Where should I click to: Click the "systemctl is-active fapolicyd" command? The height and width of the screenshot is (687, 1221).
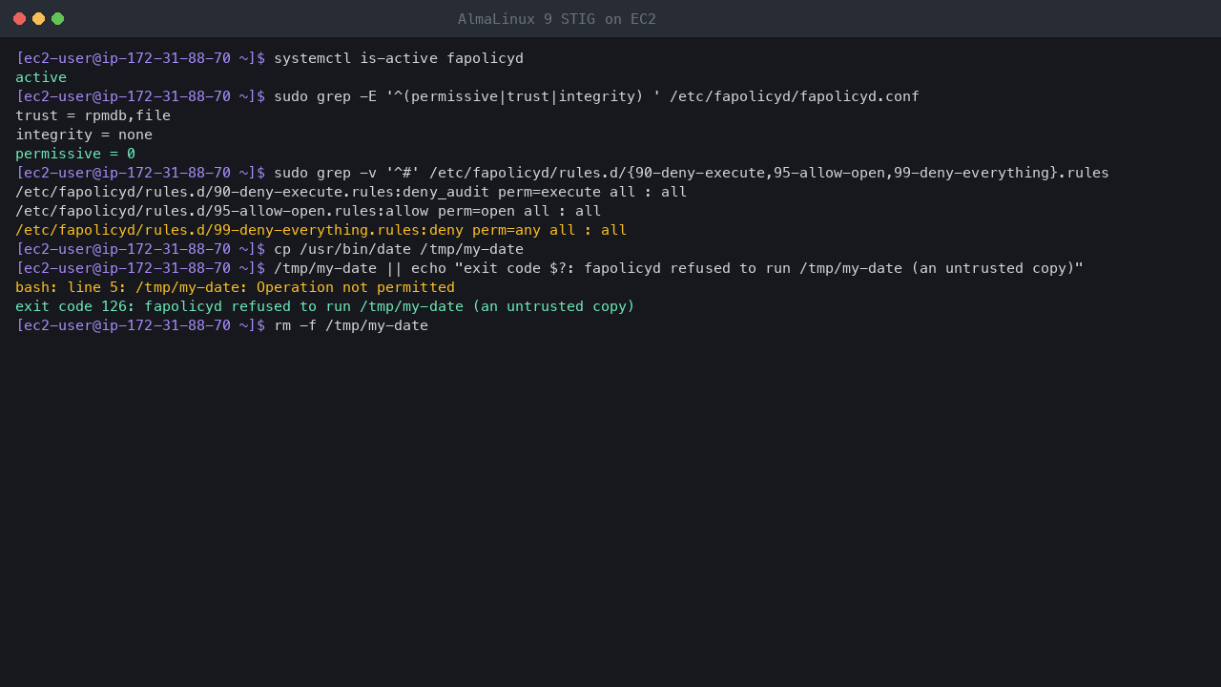[399, 58]
